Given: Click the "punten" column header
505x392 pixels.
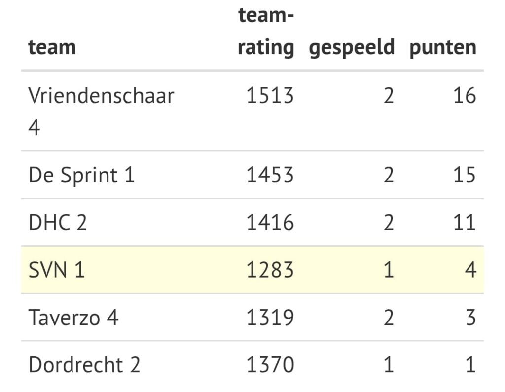Looking at the screenshot, I should click(442, 48).
